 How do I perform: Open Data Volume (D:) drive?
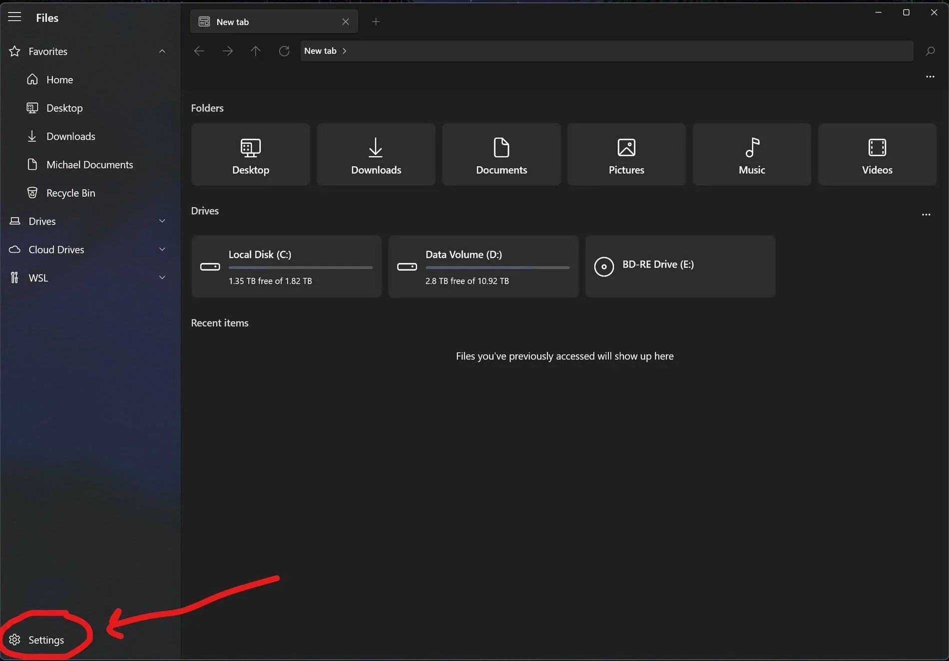coord(483,267)
